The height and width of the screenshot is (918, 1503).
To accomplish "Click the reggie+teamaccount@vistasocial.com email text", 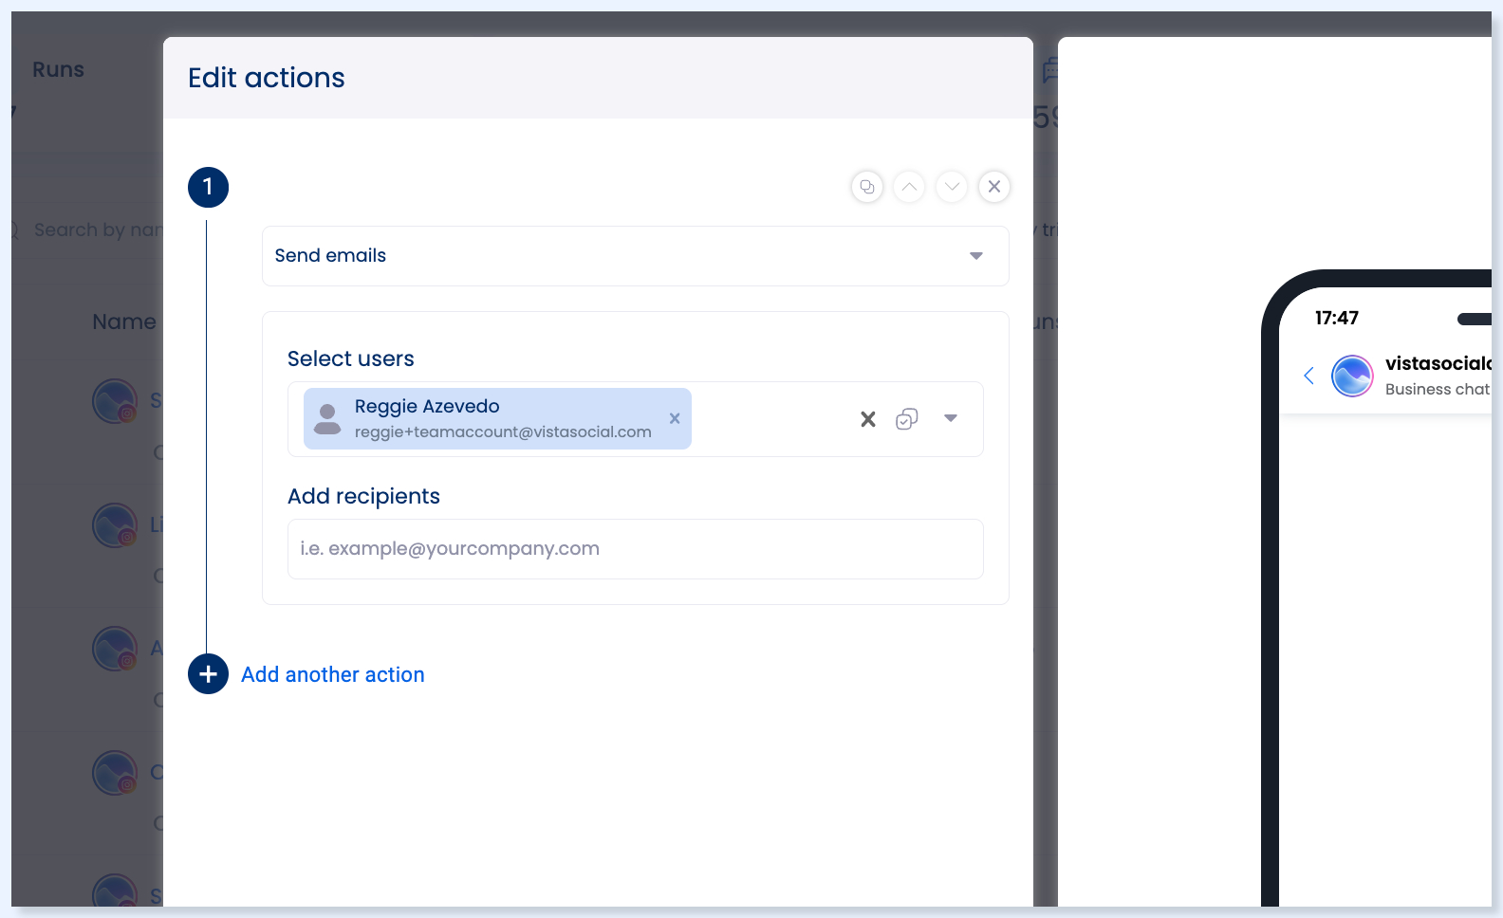I will click(503, 431).
